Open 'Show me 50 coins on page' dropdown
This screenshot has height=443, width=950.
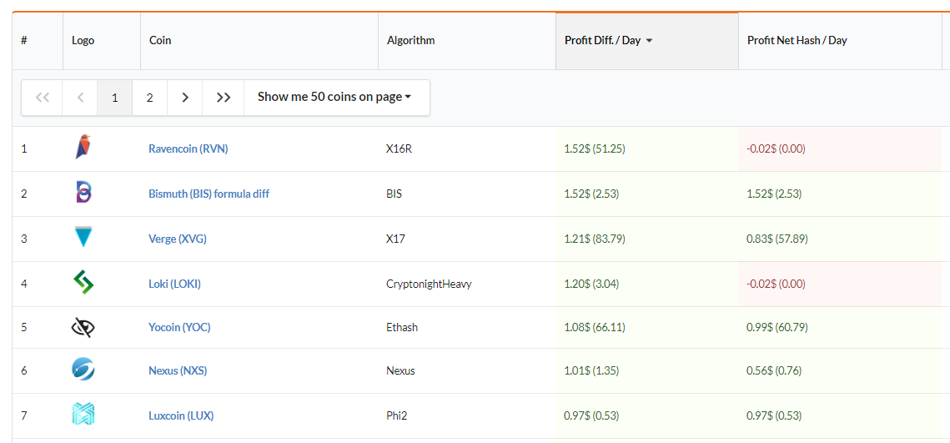pyautogui.click(x=337, y=97)
